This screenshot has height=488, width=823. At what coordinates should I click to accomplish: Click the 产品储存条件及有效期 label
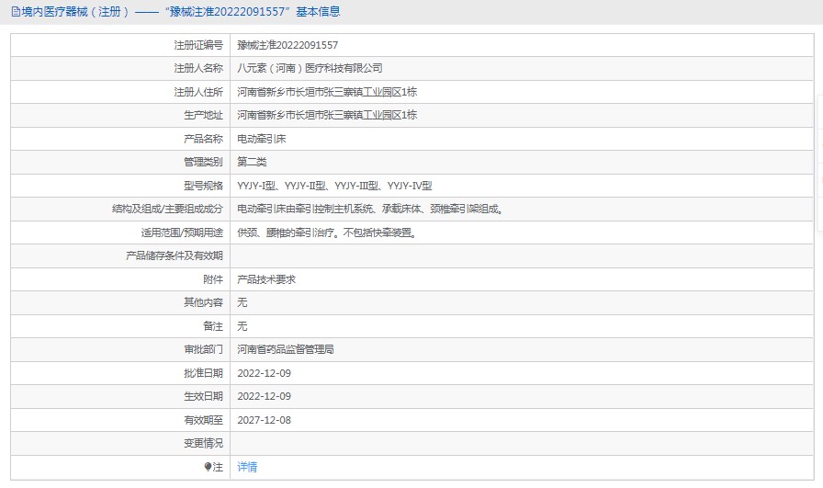click(175, 255)
